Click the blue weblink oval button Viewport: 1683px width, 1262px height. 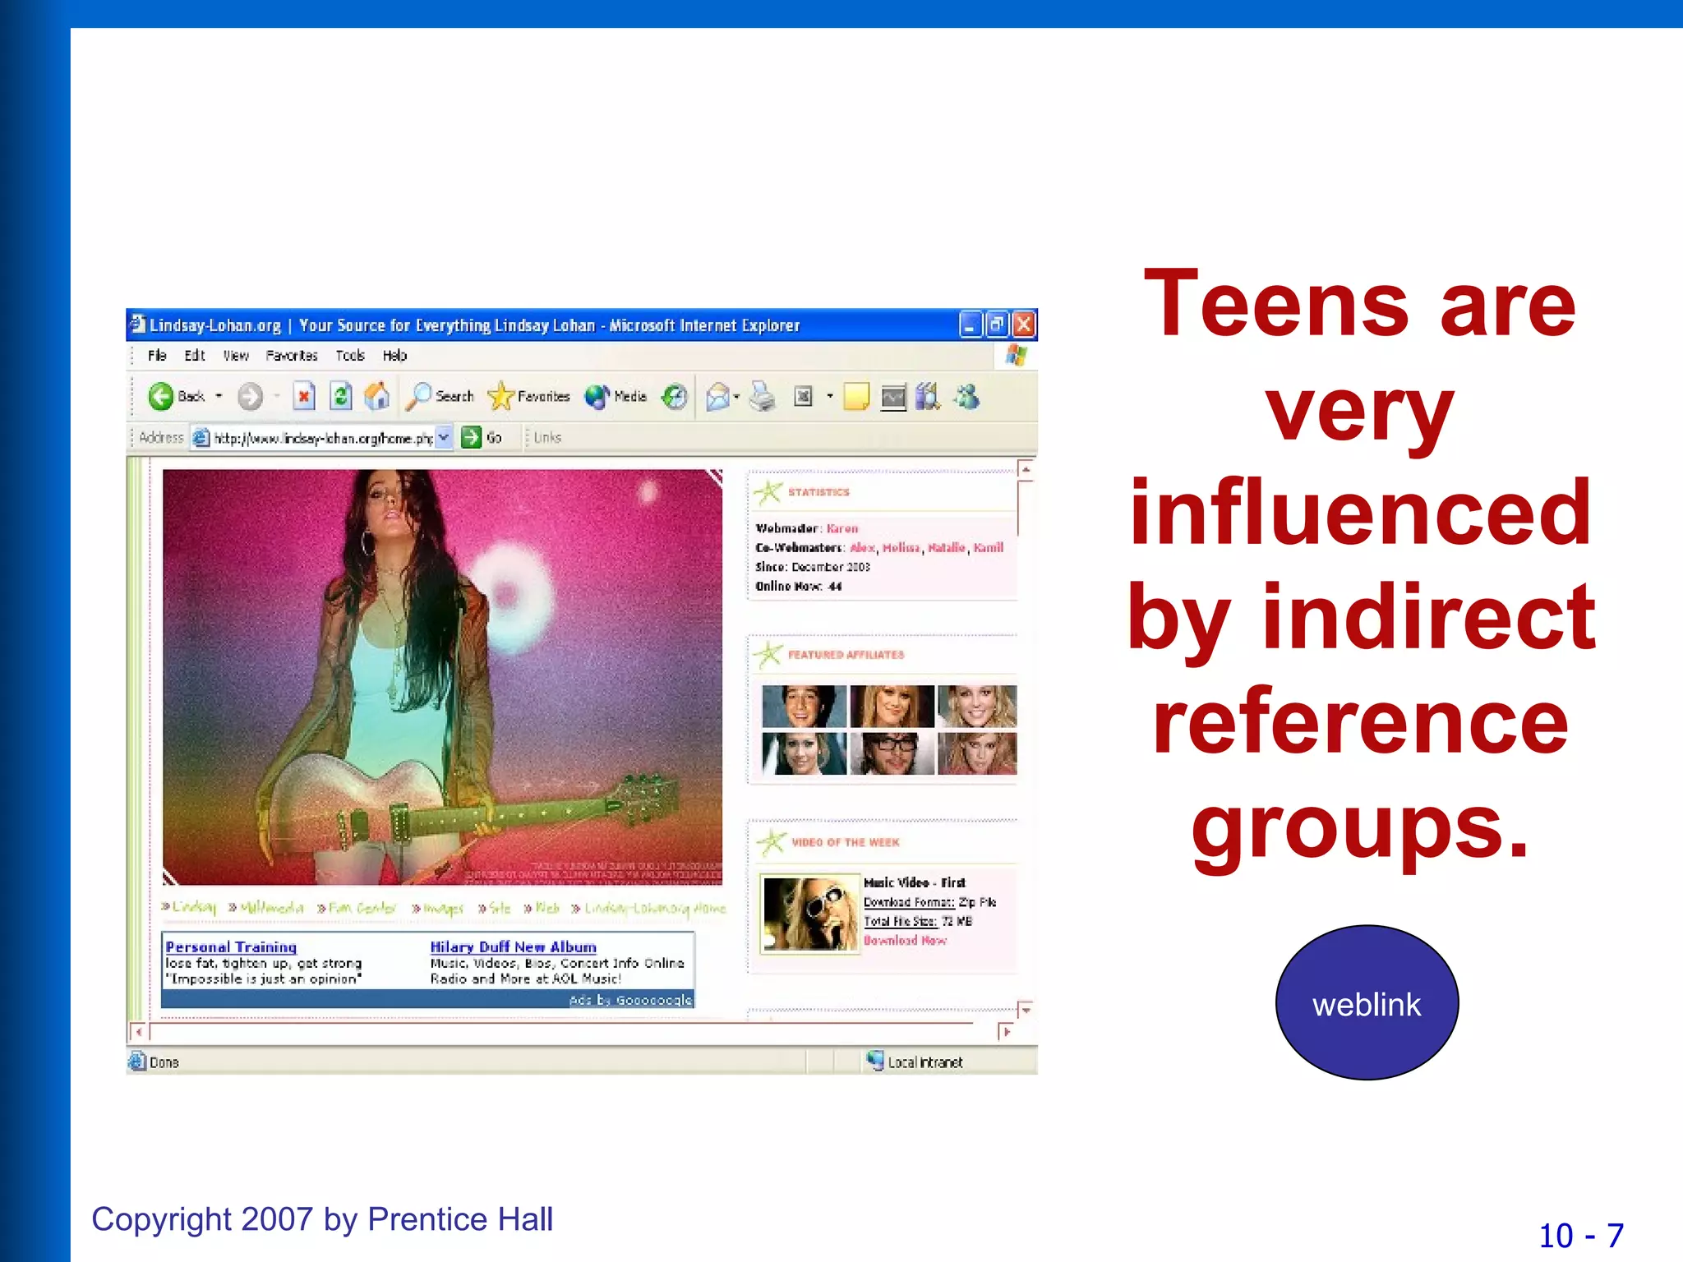coord(1367,1002)
